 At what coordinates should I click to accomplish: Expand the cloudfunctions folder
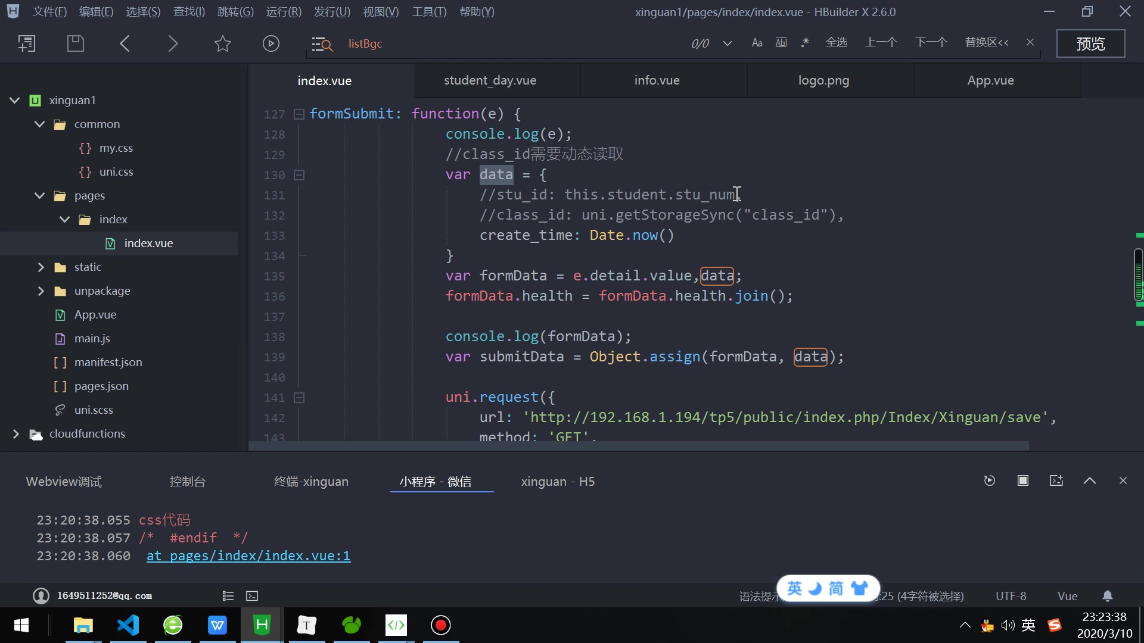pyautogui.click(x=16, y=434)
